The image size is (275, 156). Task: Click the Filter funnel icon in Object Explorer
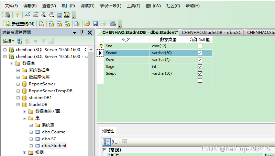point(43,41)
